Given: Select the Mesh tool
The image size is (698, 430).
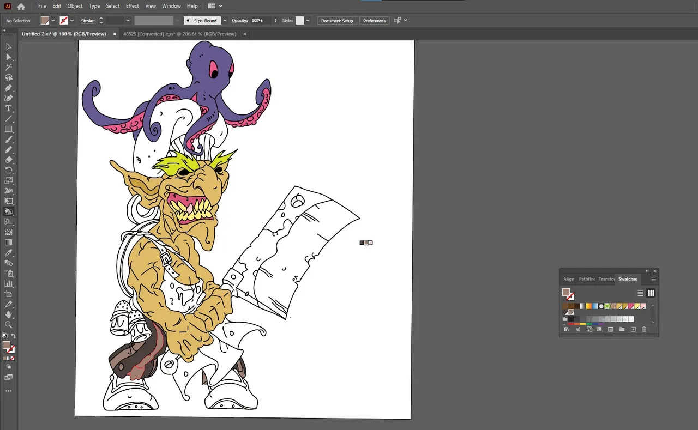Looking at the screenshot, I should 9,232.
